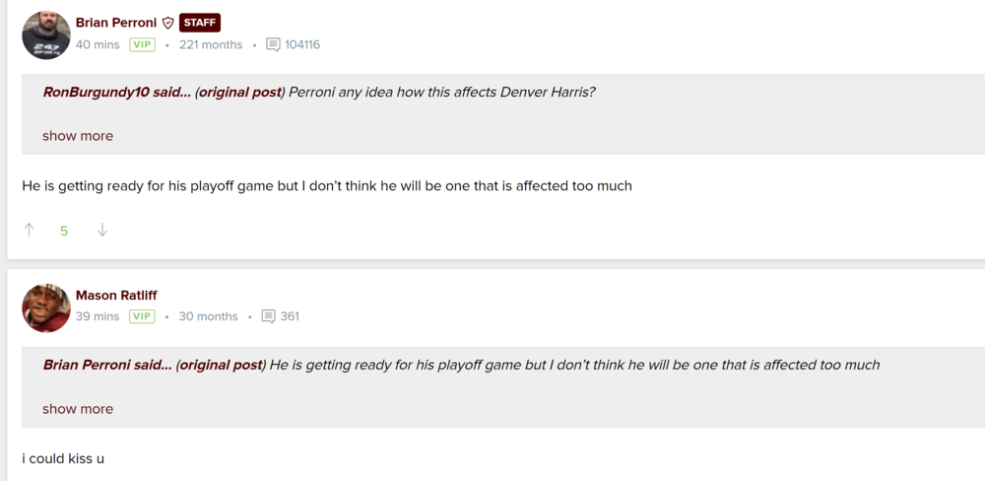Click the 39 mins timestamp
This screenshot has width=985, height=481.
pyautogui.click(x=98, y=316)
